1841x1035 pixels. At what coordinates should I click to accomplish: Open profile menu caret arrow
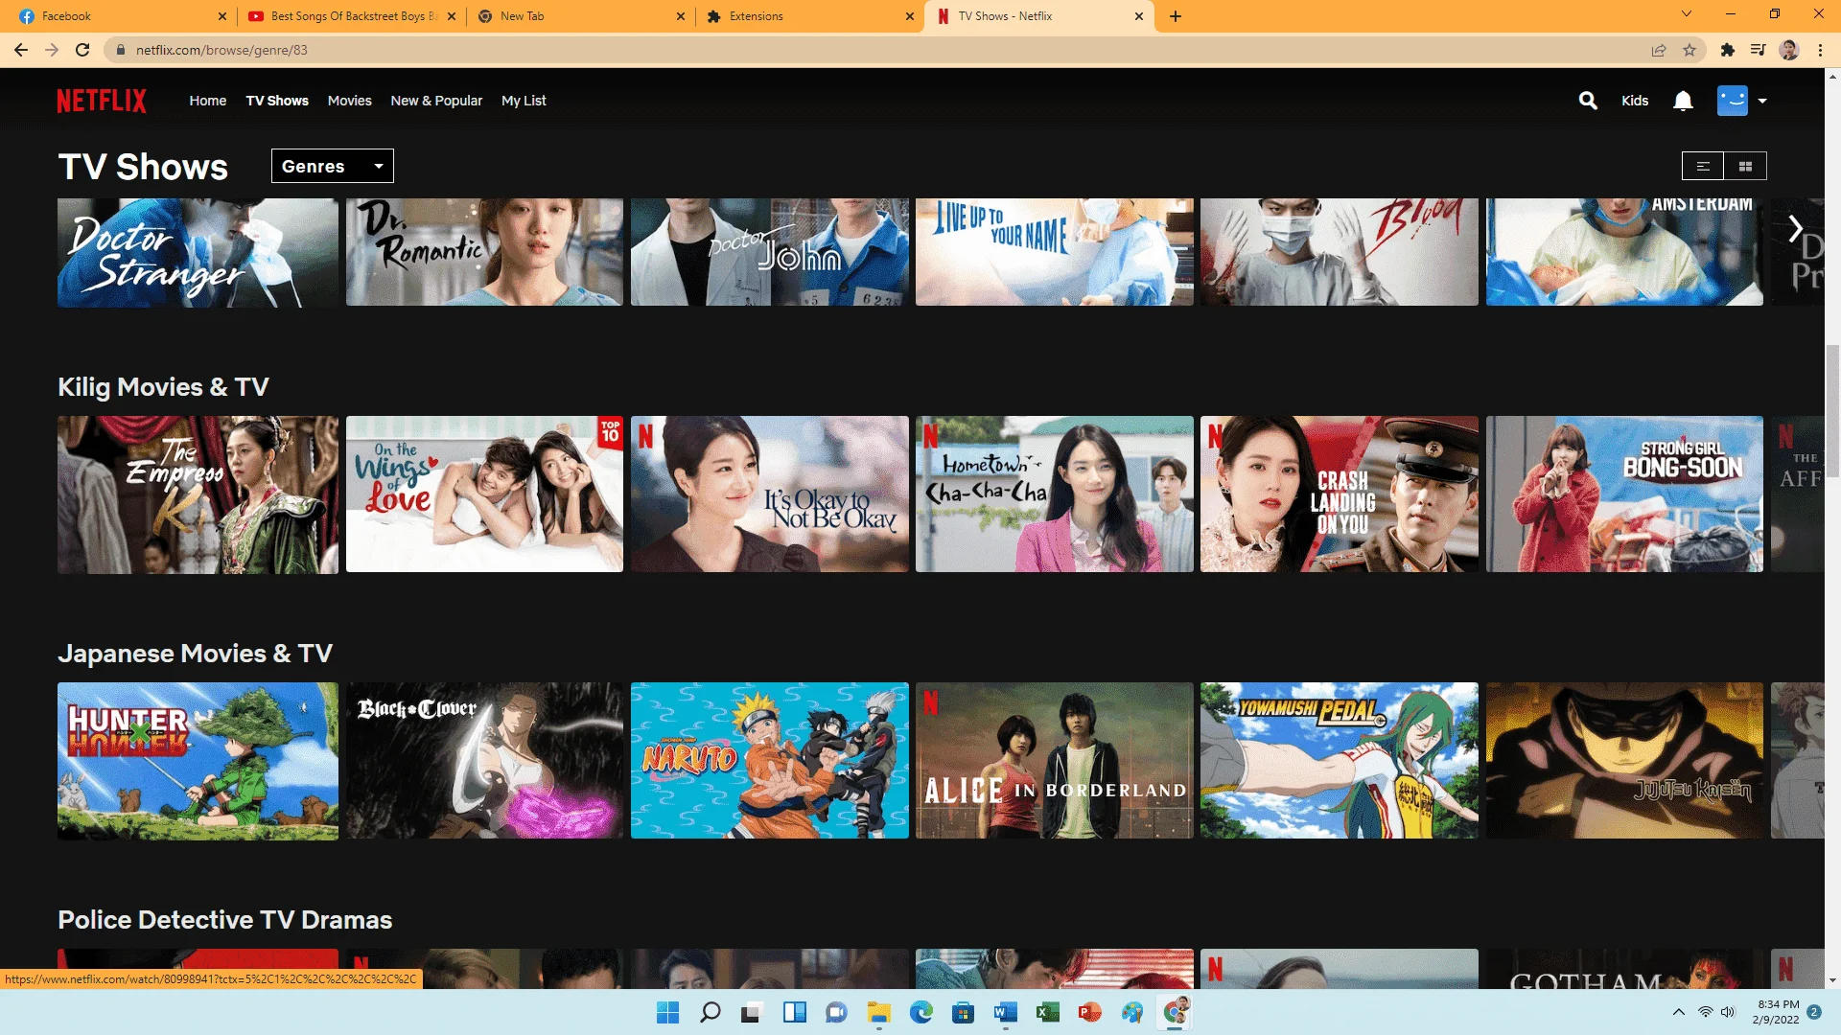coord(1762,101)
